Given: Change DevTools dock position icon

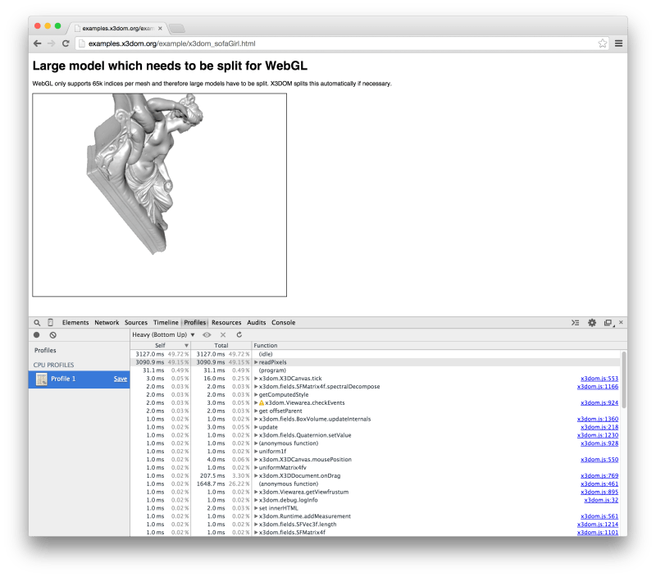Looking at the screenshot, I should point(608,323).
